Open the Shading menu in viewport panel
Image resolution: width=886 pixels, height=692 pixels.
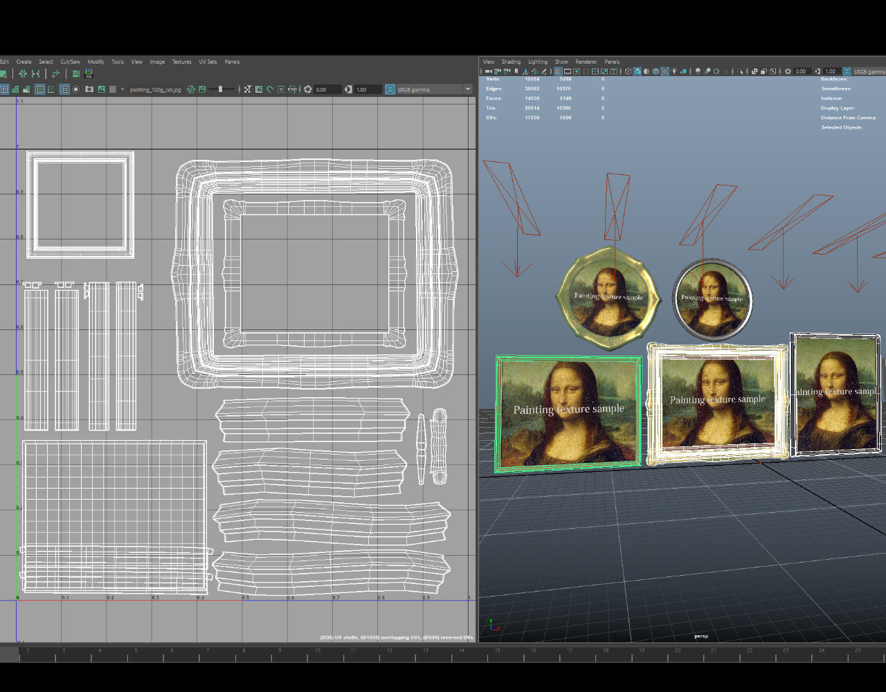(511, 62)
